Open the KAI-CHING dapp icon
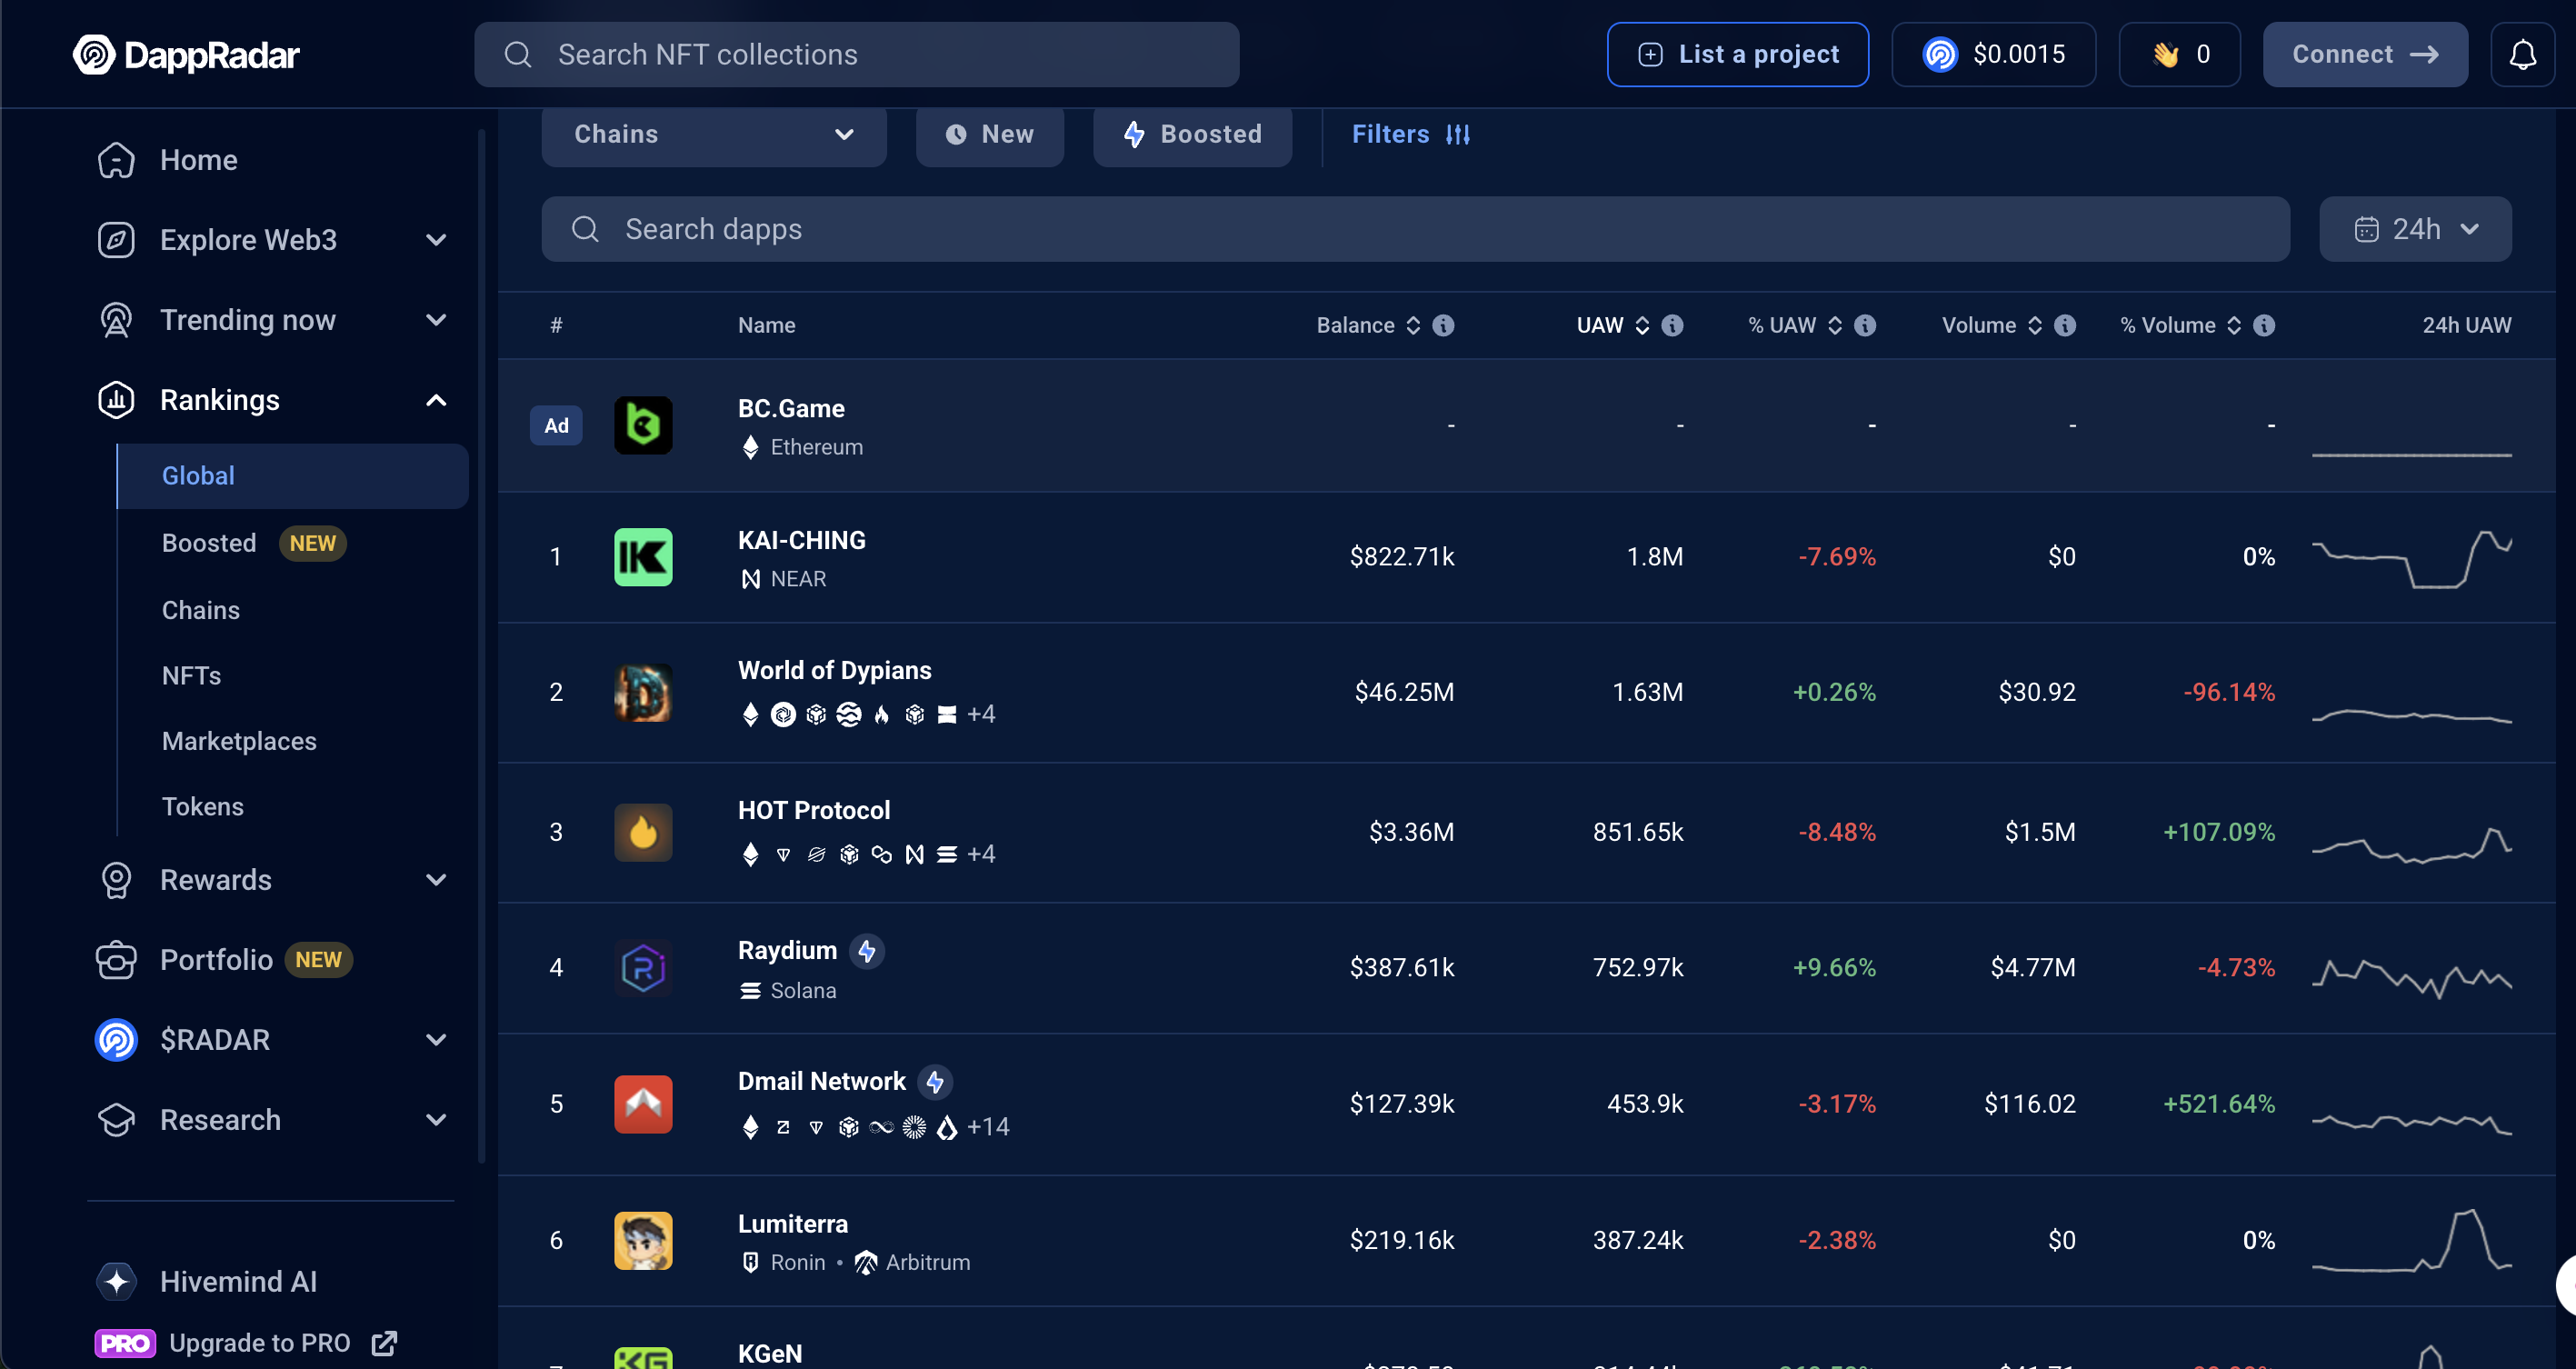 coord(643,557)
